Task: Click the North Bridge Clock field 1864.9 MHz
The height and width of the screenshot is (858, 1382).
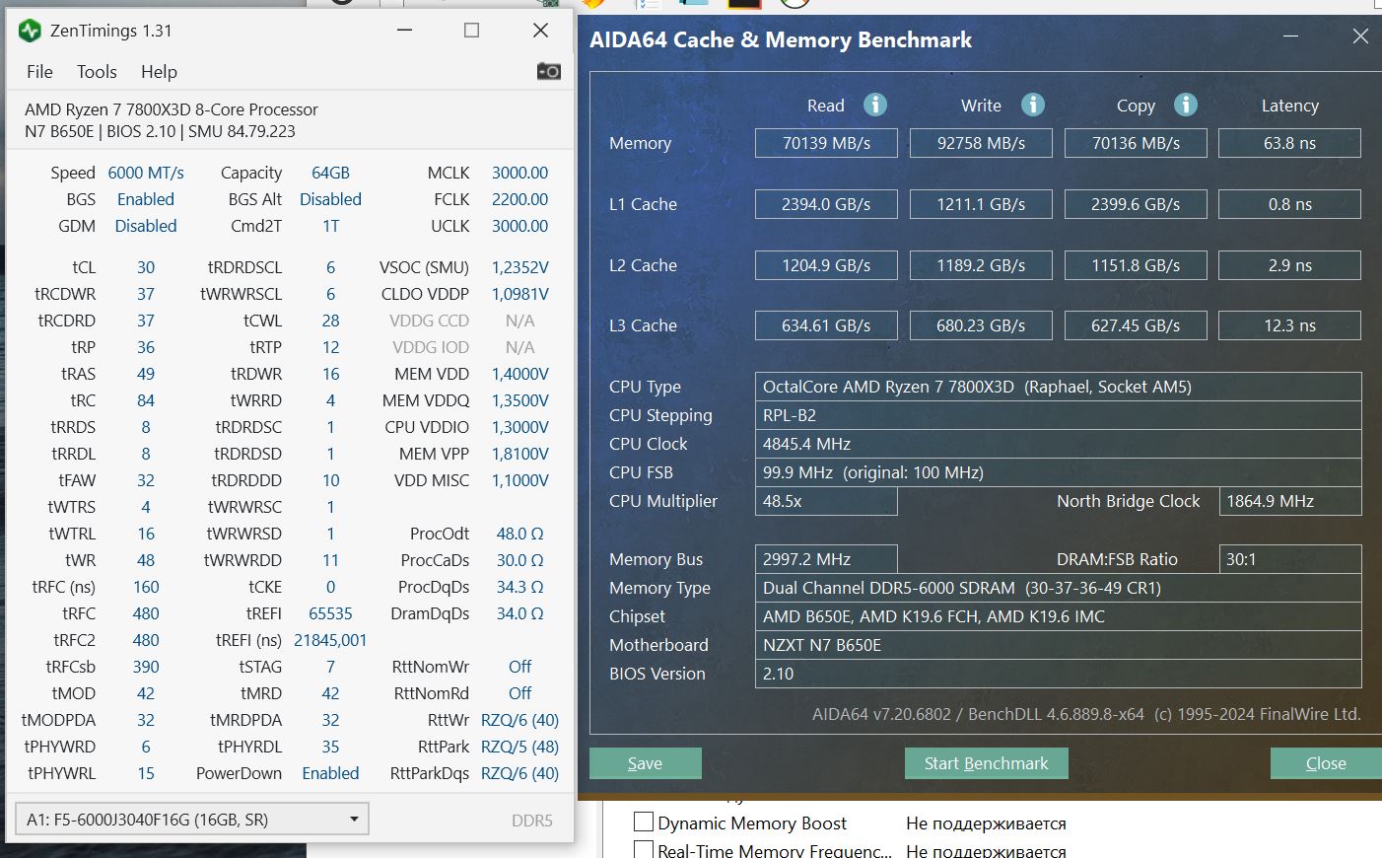Action: (x=1289, y=501)
